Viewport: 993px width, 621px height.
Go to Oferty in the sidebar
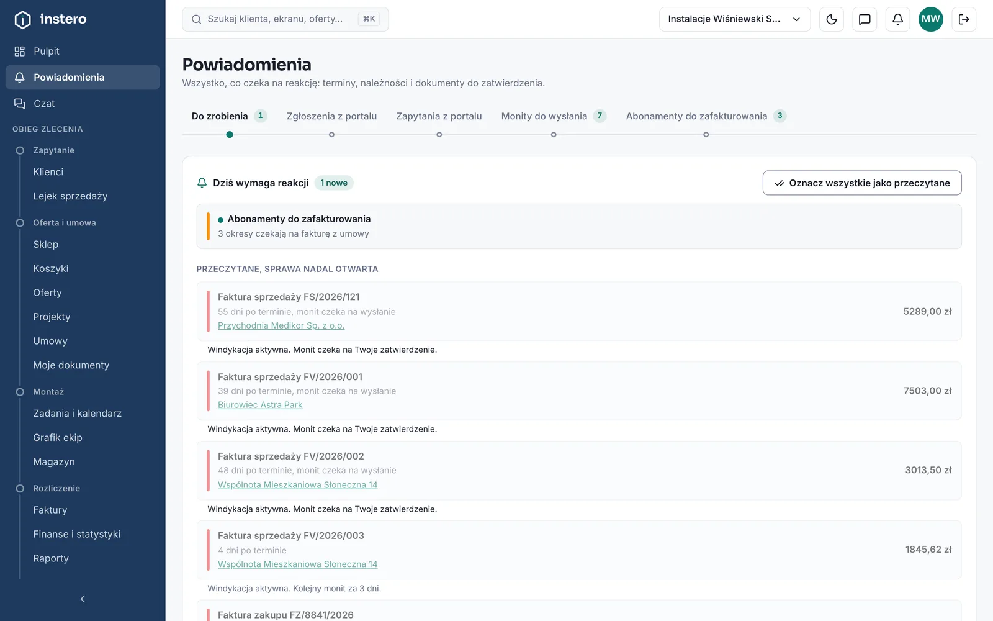pyautogui.click(x=48, y=293)
